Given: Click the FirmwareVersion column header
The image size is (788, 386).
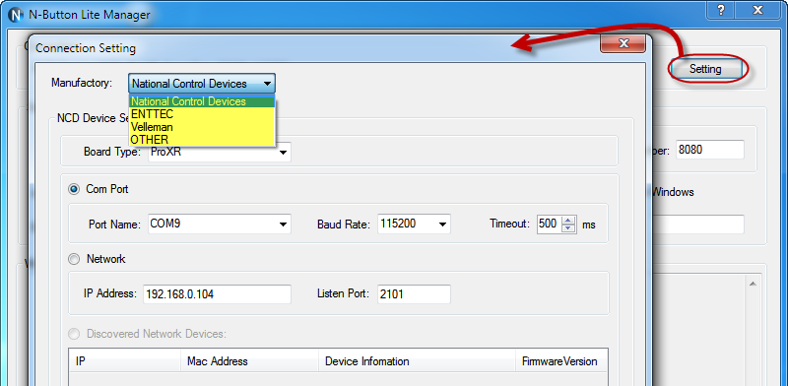Looking at the screenshot, I should (561, 360).
